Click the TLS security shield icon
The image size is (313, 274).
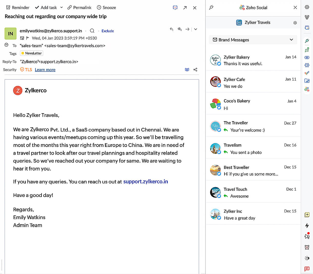[22, 69]
